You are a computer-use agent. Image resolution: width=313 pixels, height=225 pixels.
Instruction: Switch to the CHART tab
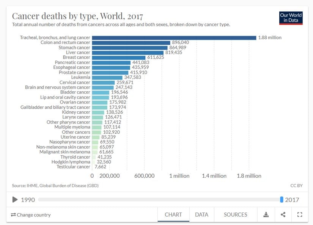coord(173,214)
